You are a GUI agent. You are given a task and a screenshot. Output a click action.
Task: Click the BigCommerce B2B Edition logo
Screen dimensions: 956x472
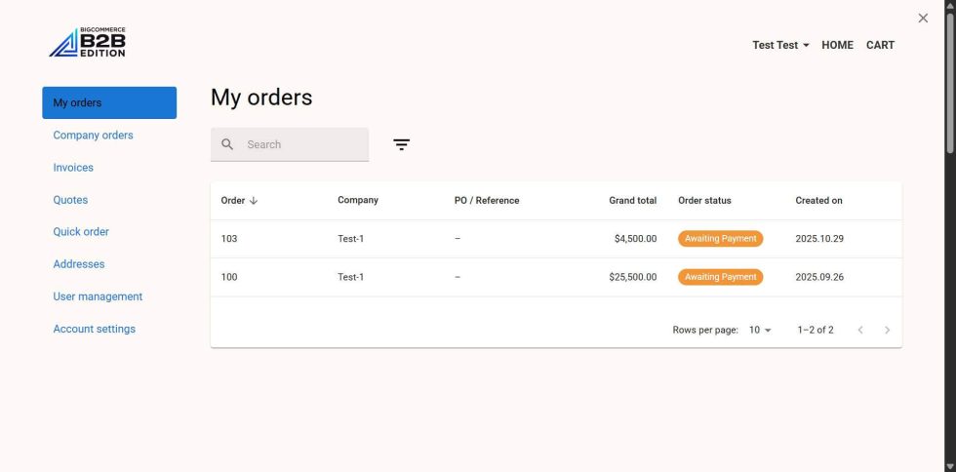coord(87,42)
